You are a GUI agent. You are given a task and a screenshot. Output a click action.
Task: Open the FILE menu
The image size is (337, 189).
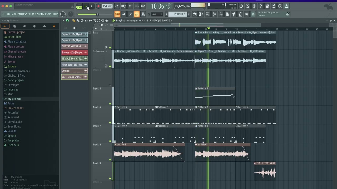tap(4, 14)
